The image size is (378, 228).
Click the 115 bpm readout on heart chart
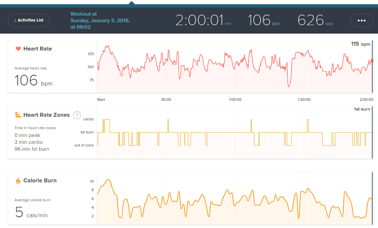[360, 44]
